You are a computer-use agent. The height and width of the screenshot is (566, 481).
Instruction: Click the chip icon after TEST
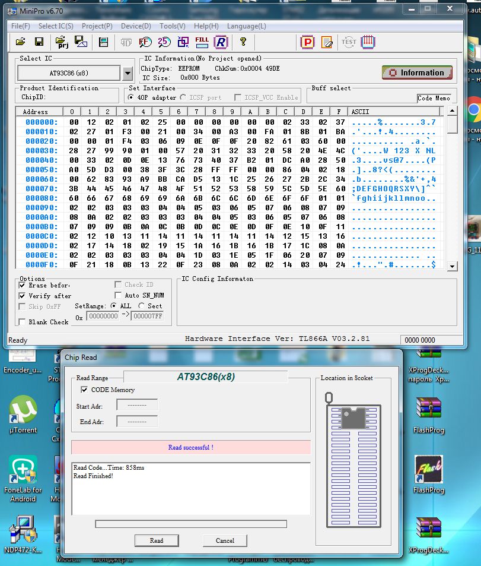(x=368, y=42)
